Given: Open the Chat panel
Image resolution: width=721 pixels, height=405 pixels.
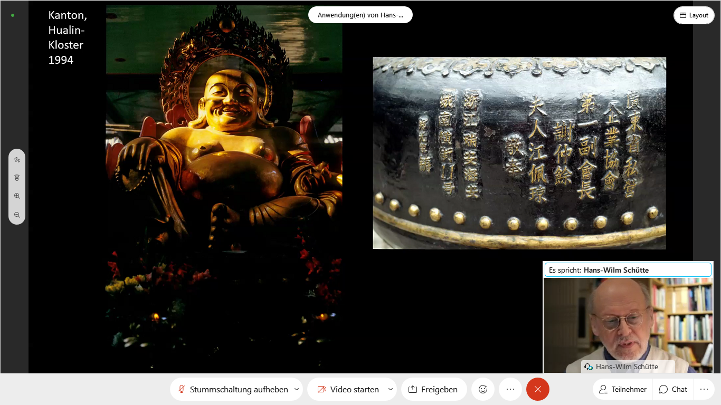Looking at the screenshot, I should click(x=673, y=389).
